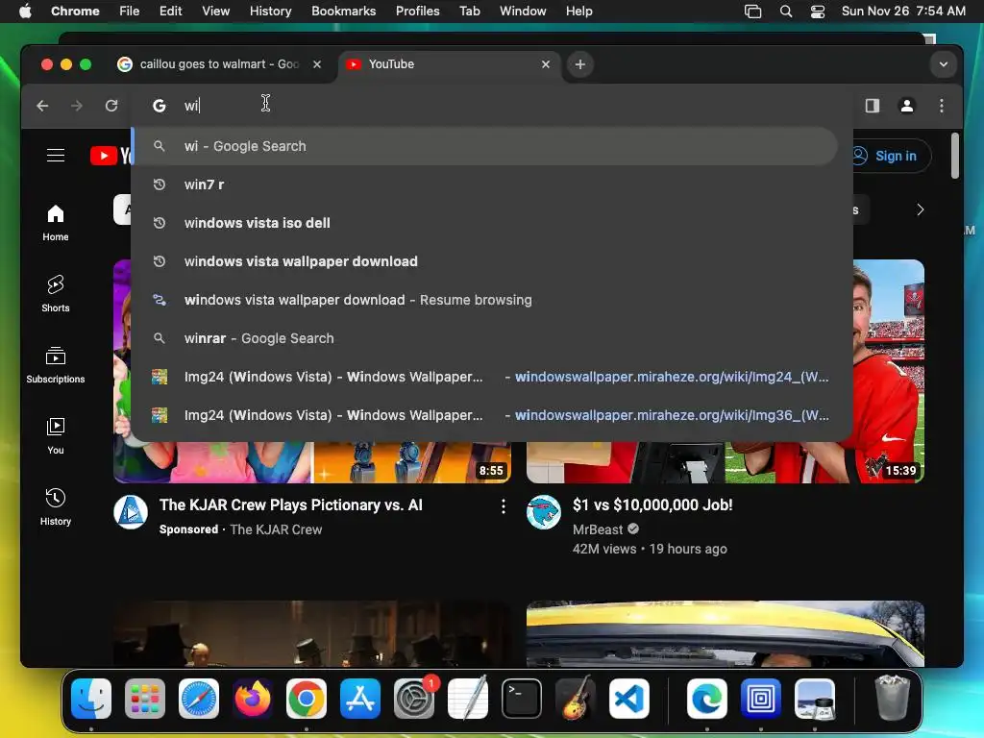Image resolution: width=984 pixels, height=738 pixels.
Task: Advance the category chips with right chevron
Action: pyautogui.click(x=920, y=209)
